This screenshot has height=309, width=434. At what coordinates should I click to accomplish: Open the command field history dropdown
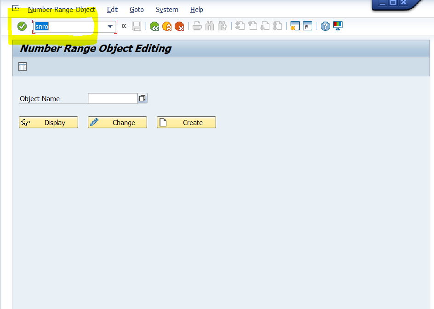(x=110, y=27)
